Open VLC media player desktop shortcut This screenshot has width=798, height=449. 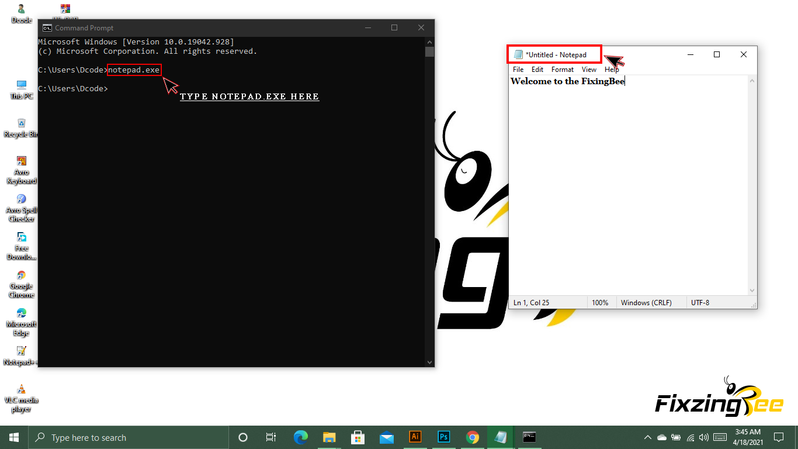(x=21, y=398)
